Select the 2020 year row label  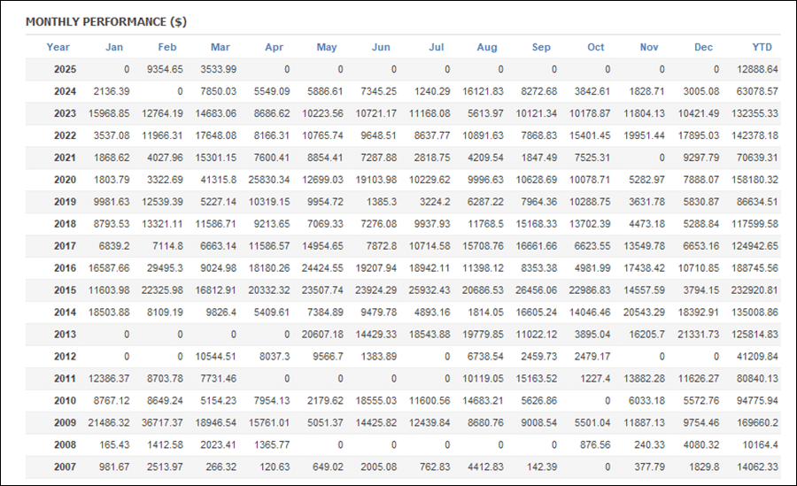tap(65, 180)
